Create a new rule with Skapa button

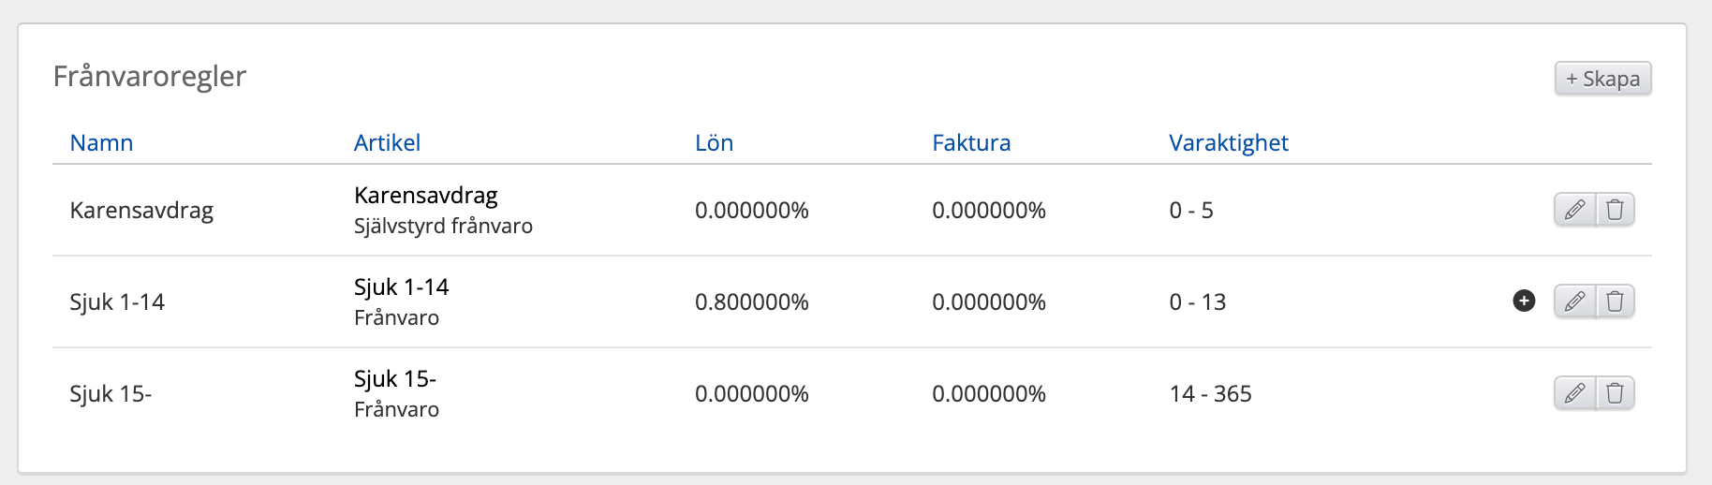point(1602,79)
